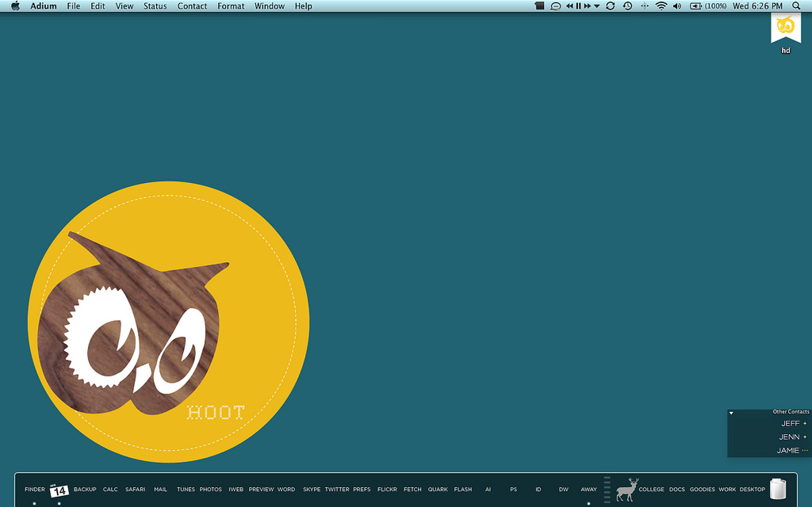
Task: Open the Apple menu
Action: 16,6
